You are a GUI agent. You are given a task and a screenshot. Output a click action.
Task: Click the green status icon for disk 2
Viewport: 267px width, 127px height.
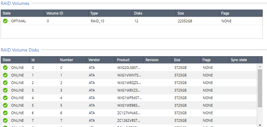tap(5, 83)
